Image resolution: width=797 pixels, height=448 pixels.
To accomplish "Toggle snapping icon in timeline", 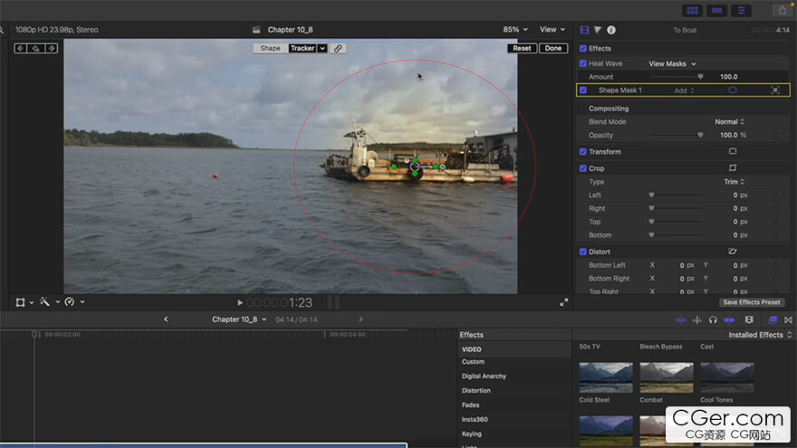I will pos(729,320).
